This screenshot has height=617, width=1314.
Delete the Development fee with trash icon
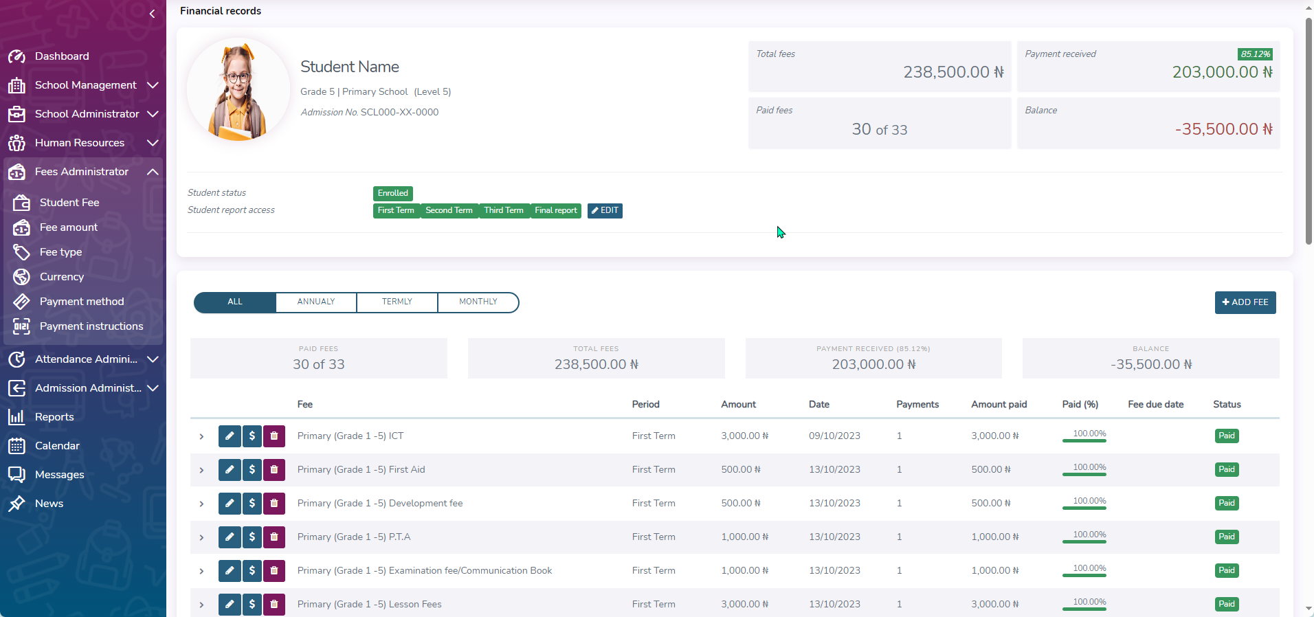[274, 503]
